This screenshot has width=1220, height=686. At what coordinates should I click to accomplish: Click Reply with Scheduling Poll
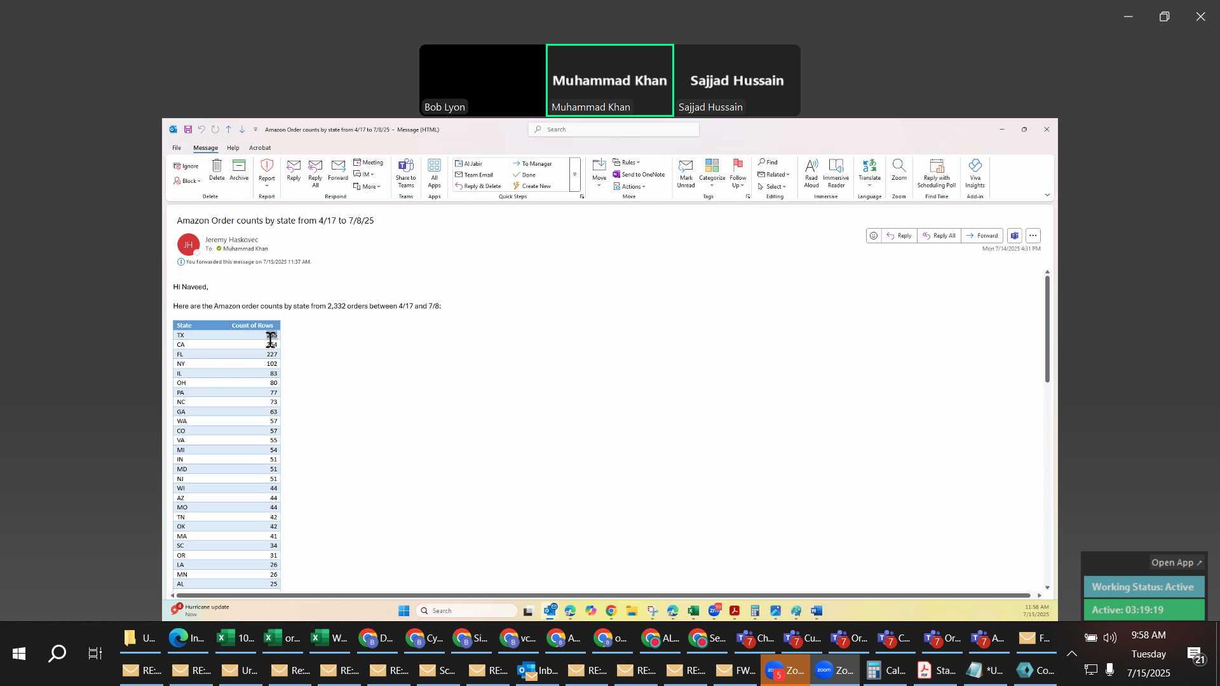(x=937, y=173)
